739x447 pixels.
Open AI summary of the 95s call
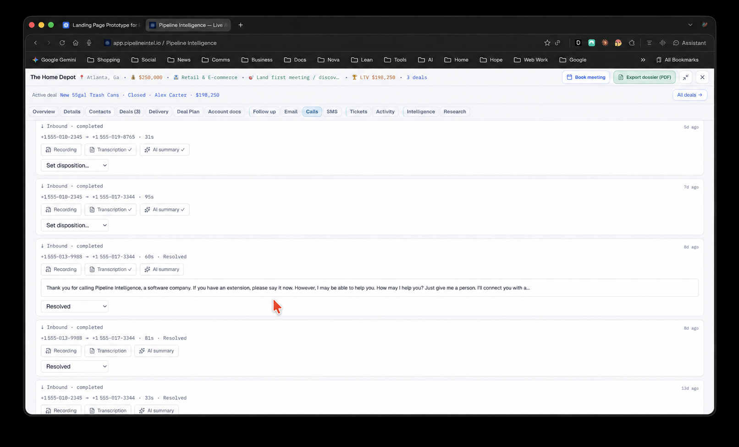tap(165, 209)
